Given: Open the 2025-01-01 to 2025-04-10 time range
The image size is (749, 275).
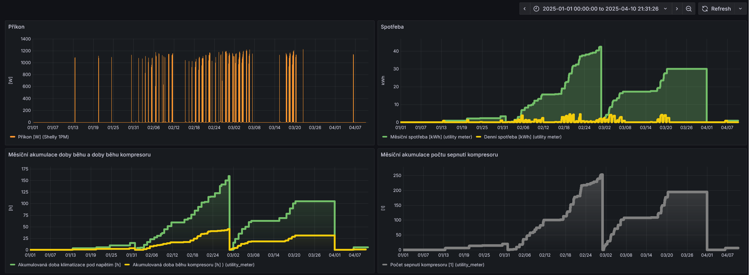Looking at the screenshot, I should click(x=600, y=9).
